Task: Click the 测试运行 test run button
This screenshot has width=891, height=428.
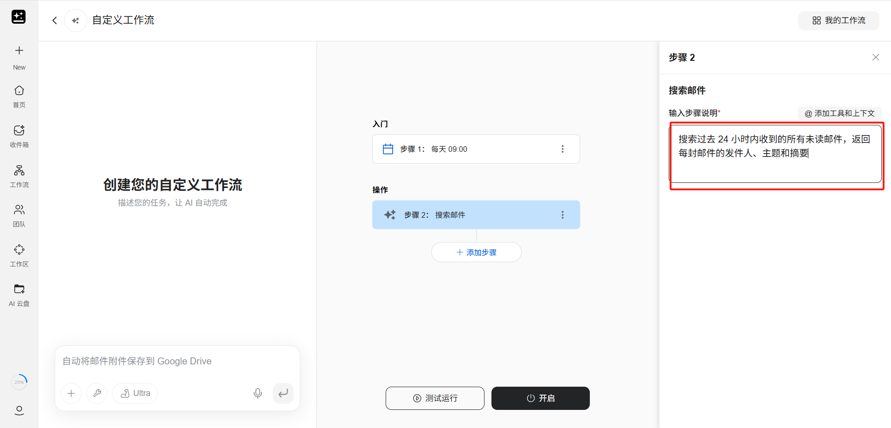Action: [x=435, y=398]
